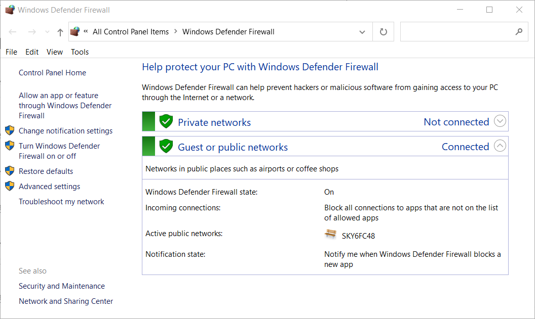Click the breadcrumb arrow after All Control Panel Items
Viewport: 535px width, 319px height.
(176, 31)
